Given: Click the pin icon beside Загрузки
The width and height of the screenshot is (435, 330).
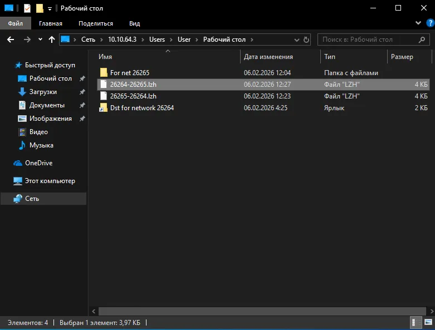Looking at the screenshot, I should click(x=82, y=92).
